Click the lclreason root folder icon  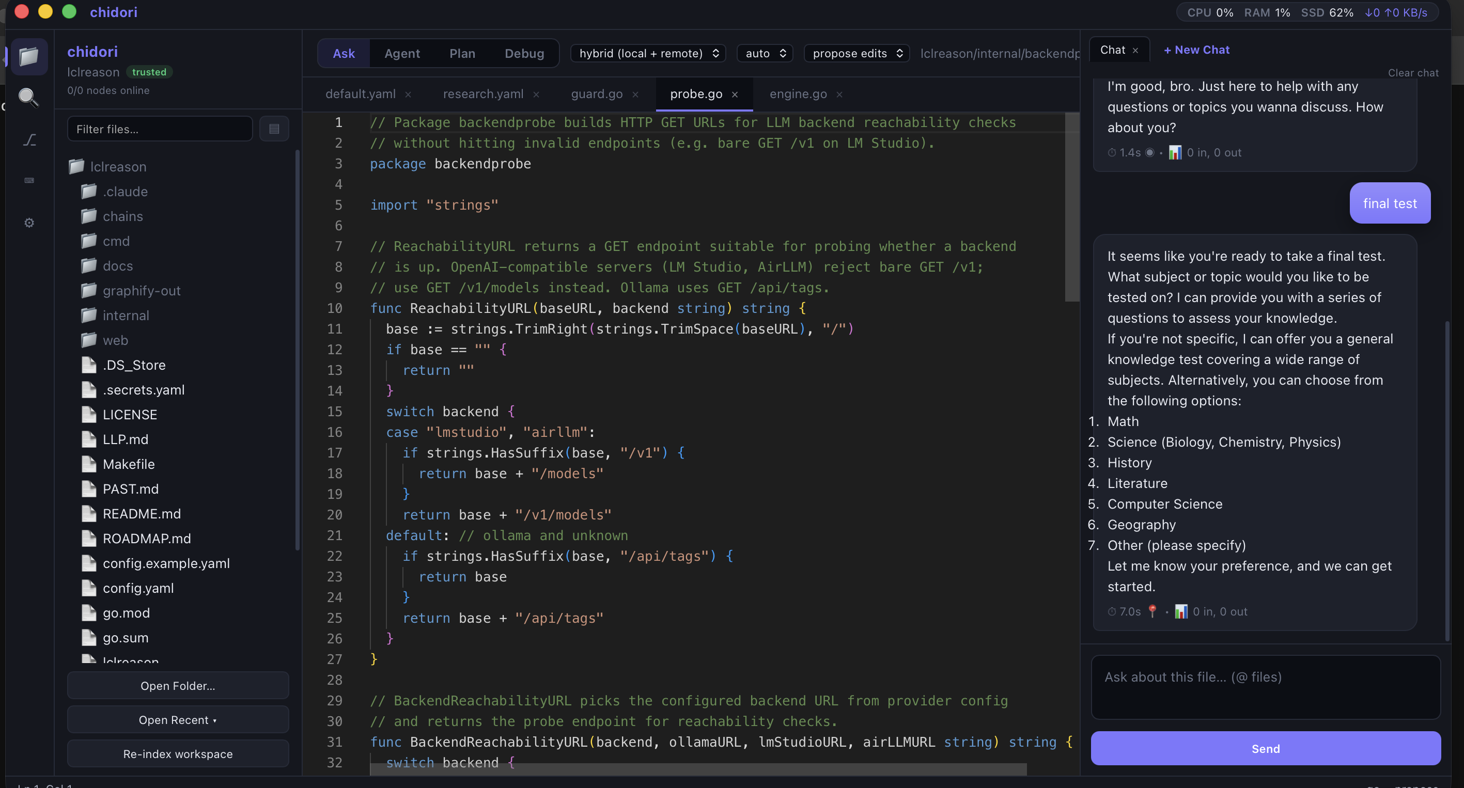[x=76, y=166]
